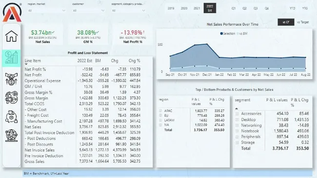Click the GM / Unit line item
Image resolution: width=317 pixels, height=178 pixels.
coord(33,87)
